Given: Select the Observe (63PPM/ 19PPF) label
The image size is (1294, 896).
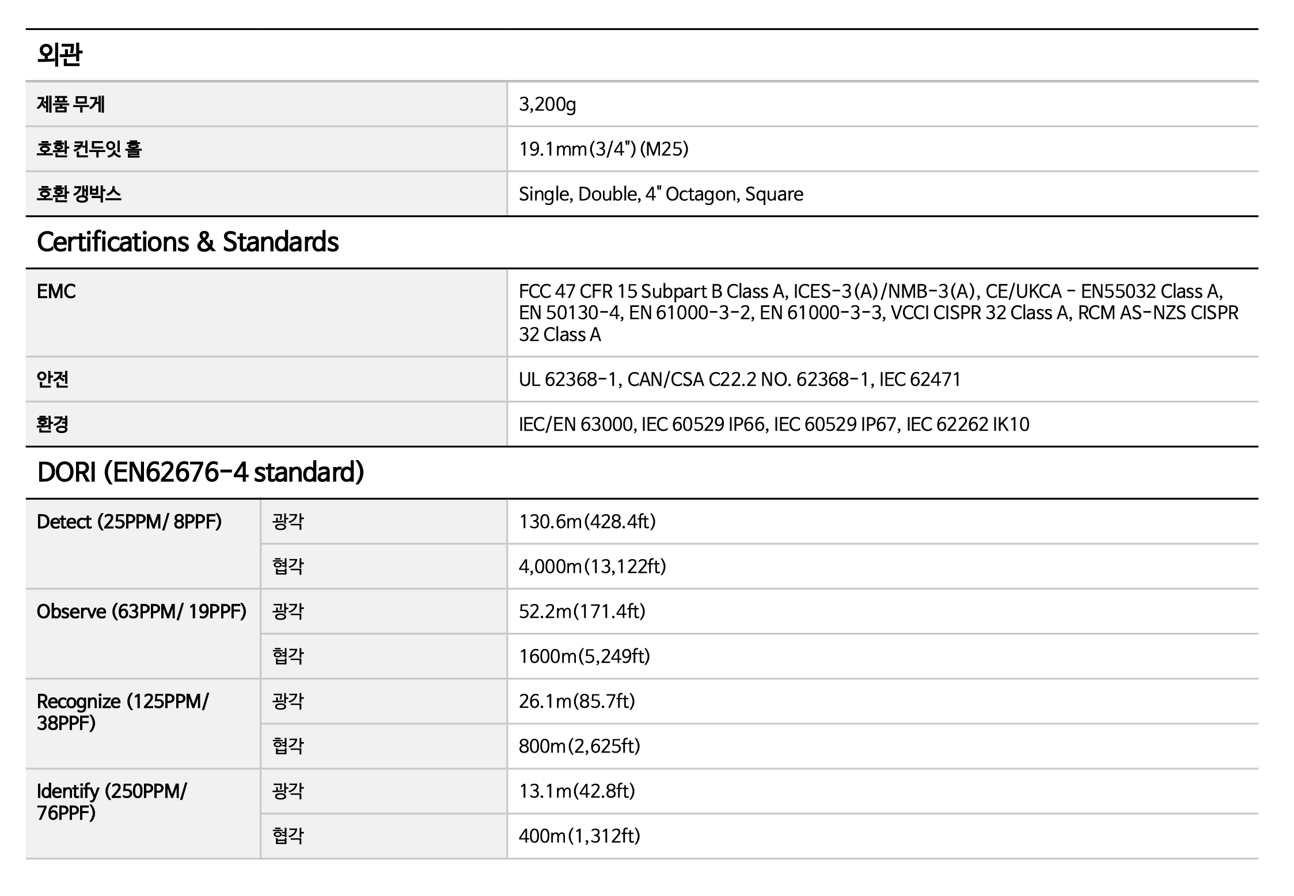Looking at the screenshot, I should [x=142, y=612].
